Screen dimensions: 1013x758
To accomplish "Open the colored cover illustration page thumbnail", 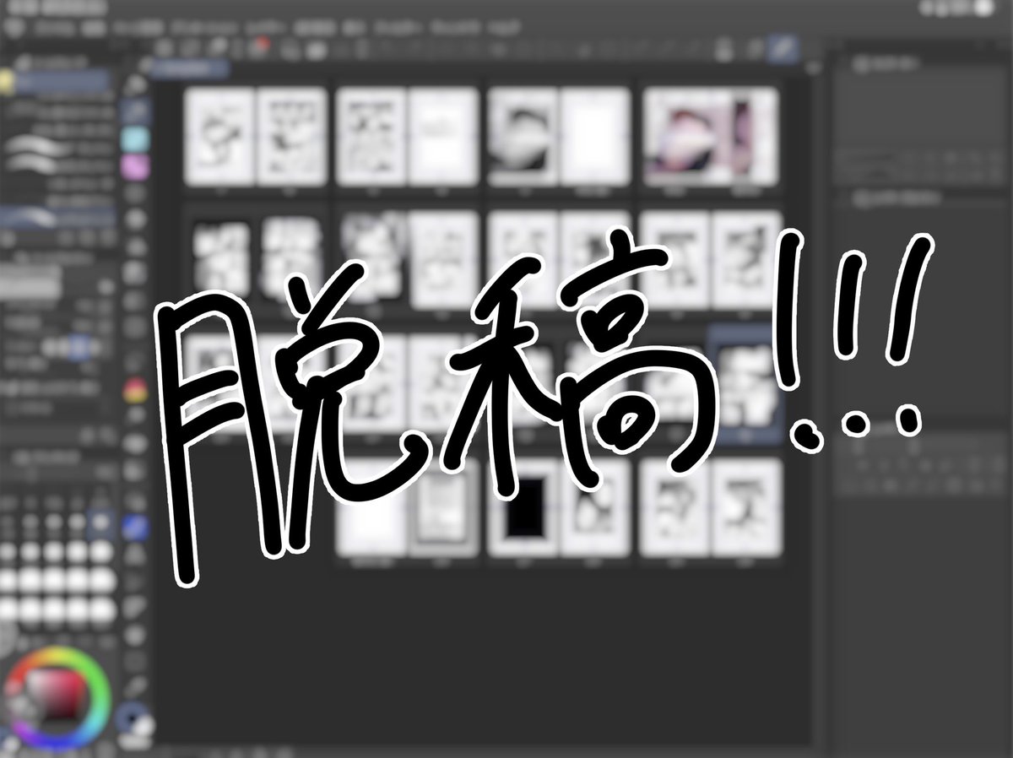I will [709, 135].
